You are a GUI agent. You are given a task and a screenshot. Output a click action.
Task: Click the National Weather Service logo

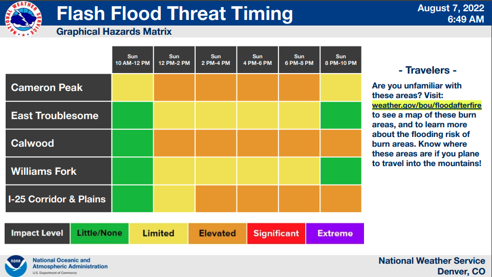[25, 19]
